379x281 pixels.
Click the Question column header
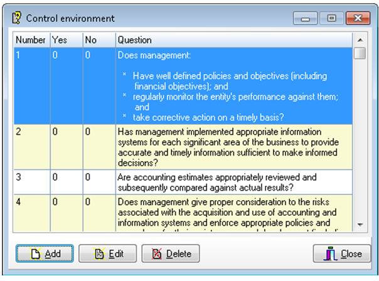(x=233, y=40)
